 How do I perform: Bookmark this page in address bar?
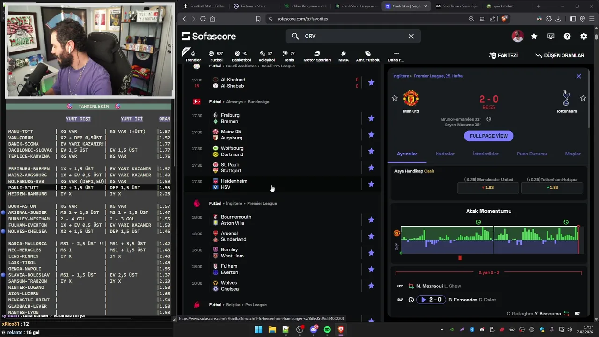[258, 19]
